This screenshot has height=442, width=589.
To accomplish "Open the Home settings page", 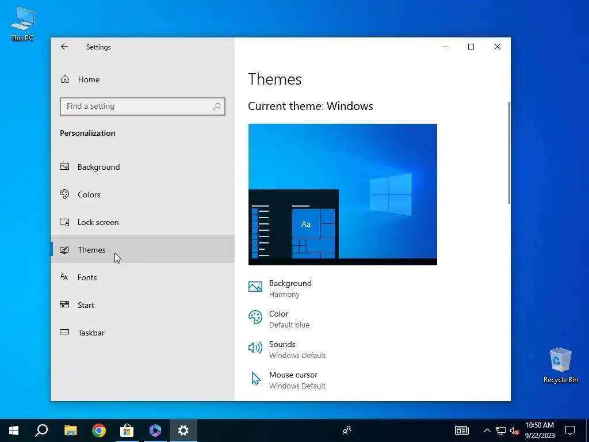I will (143, 79).
